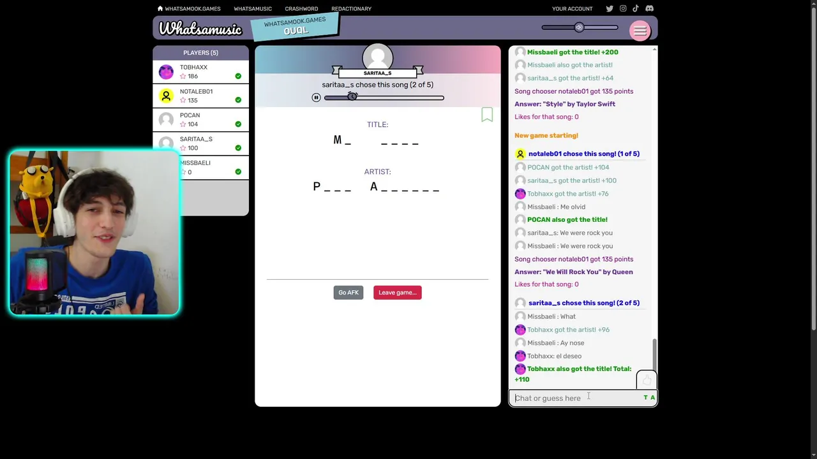Screen dimensions: 817x459
Task: Click the Go AFK button
Action: [x=349, y=293]
